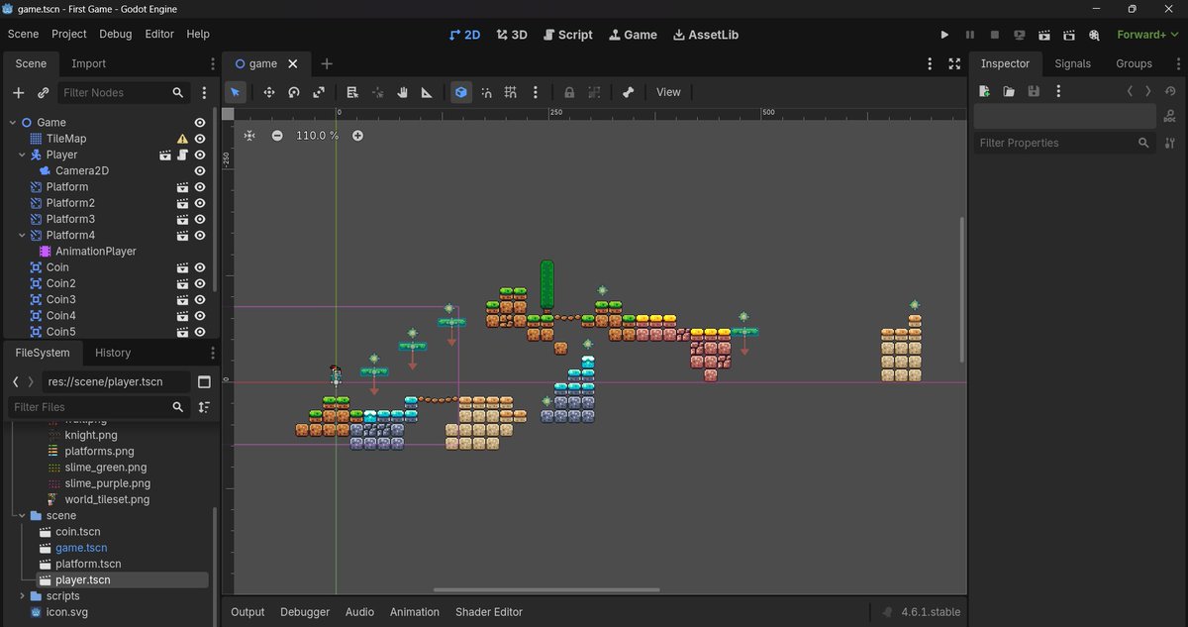The image size is (1188, 627).
Task: Click the pivot point tool in toolbar
Action: click(377, 92)
